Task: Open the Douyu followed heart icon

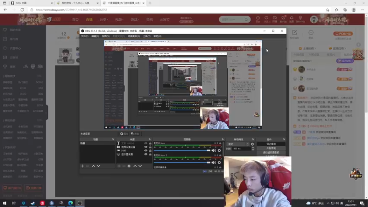Action: [266, 19]
